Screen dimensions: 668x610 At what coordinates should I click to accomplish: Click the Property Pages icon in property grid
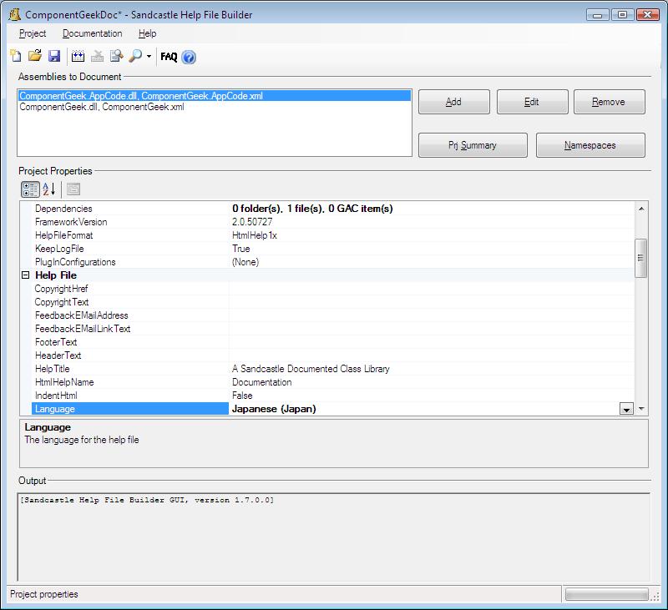[x=73, y=189]
